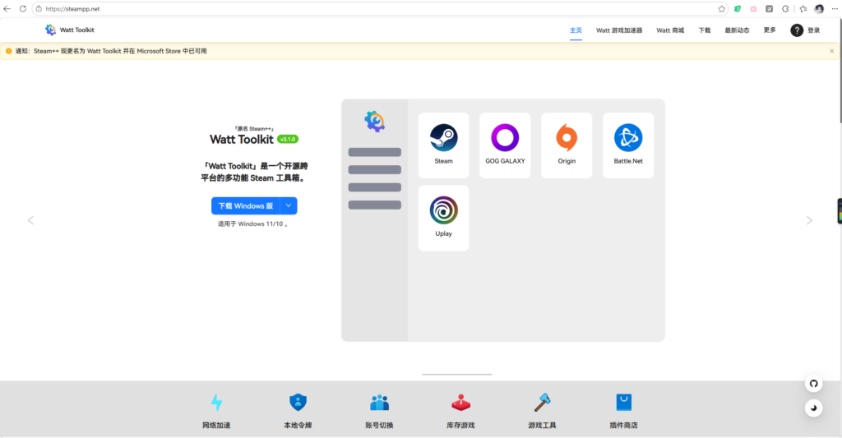842x438 pixels.
Task: Go to previous carousel slide with left chevron
Action: tap(30, 220)
